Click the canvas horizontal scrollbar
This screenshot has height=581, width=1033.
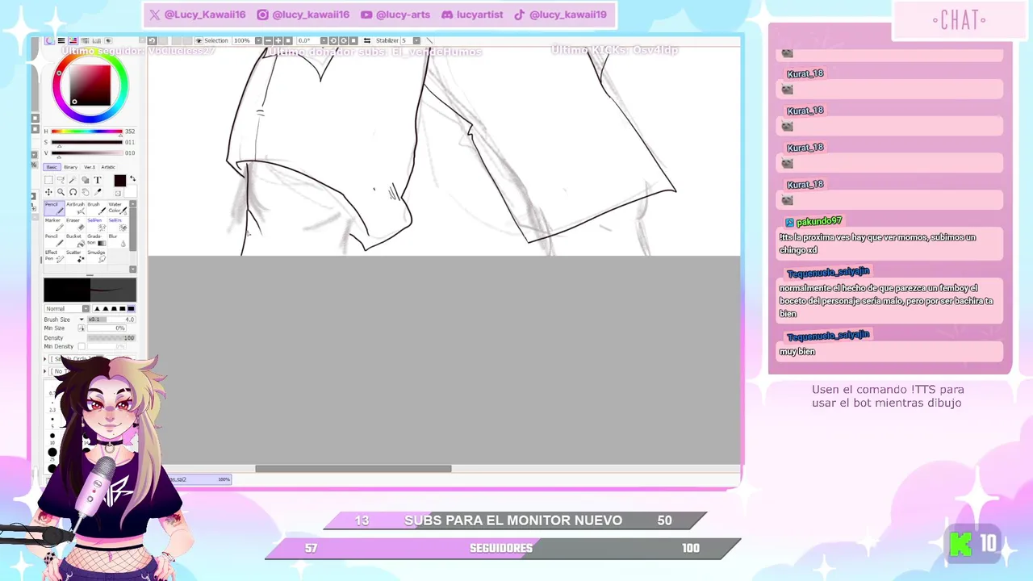pyautogui.click(x=353, y=469)
